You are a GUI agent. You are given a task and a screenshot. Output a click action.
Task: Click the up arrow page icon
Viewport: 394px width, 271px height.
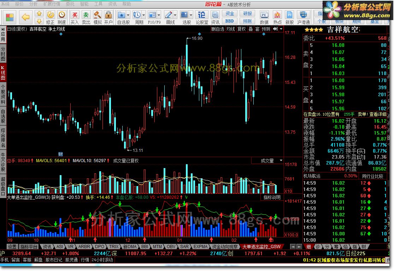[x=39, y=13]
